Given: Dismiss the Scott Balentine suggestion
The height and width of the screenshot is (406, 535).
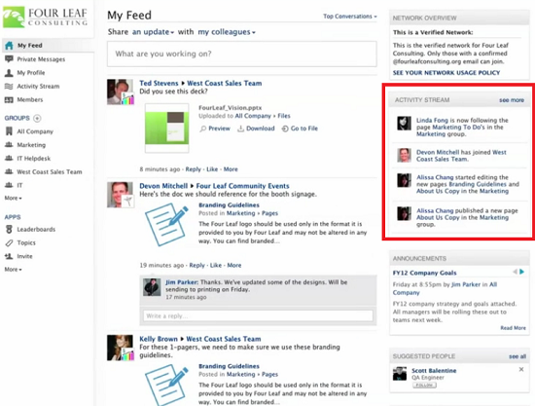Looking at the screenshot, I should click(x=521, y=369).
